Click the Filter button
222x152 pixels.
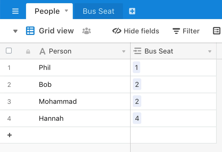[186, 31]
